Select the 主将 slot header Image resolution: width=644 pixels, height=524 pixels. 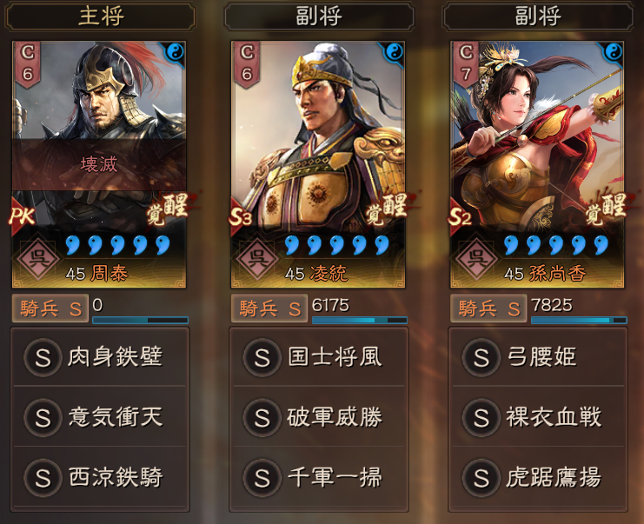(x=100, y=17)
